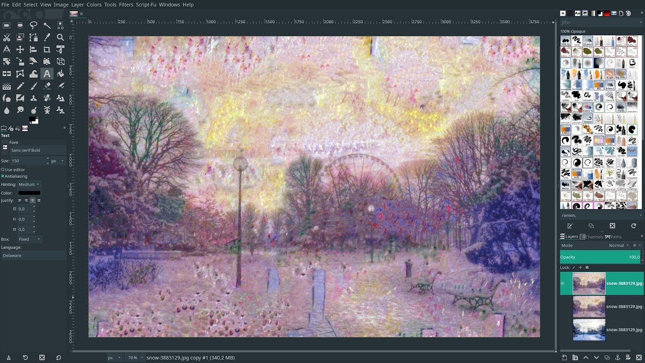Toggle the lock pixels option
Screen dimensions: 645x363
click(x=573, y=268)
